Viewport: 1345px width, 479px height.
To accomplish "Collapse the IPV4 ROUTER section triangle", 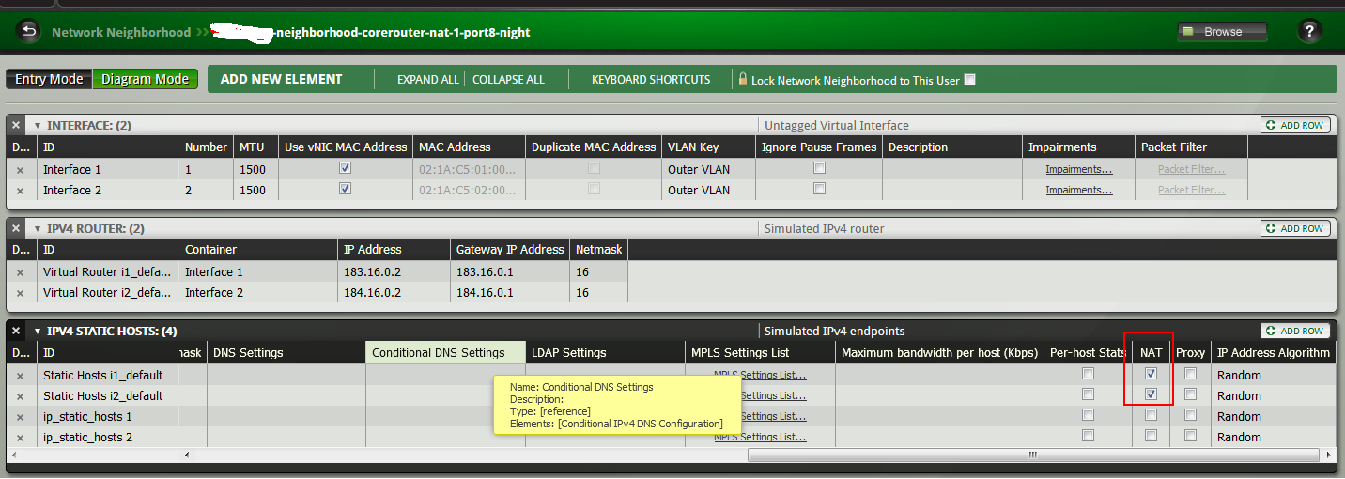I will point(38,228).
